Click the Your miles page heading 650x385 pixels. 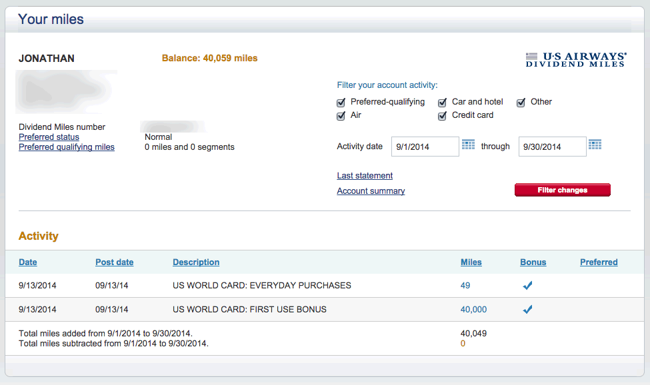click(51, 19)
